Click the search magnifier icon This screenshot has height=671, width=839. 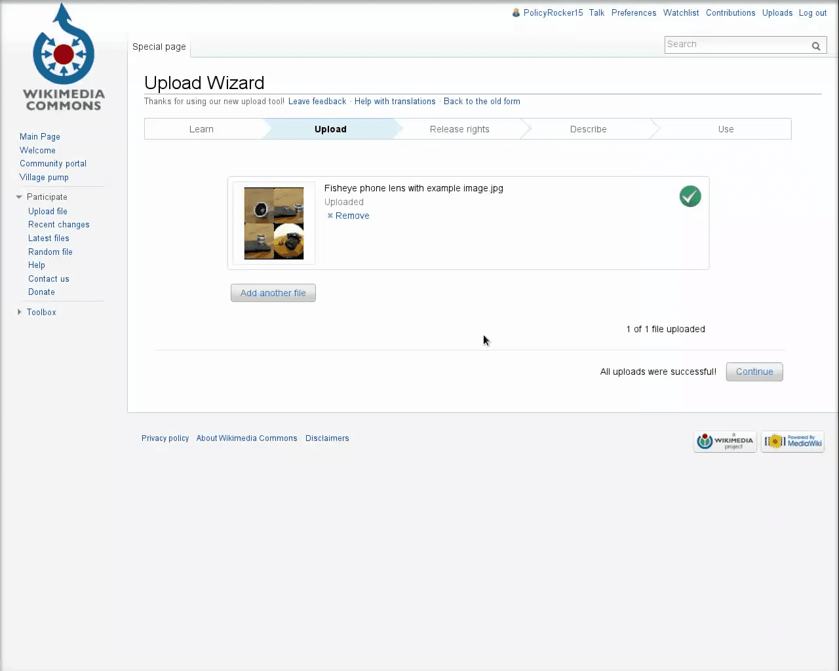click(816, 45)
